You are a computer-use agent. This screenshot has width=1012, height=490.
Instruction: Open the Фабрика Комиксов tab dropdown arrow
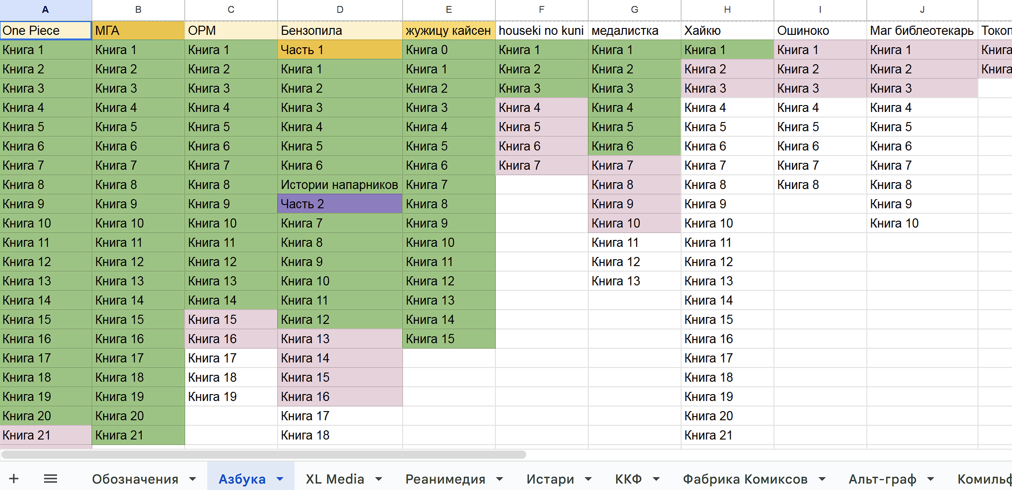(822, 479)
